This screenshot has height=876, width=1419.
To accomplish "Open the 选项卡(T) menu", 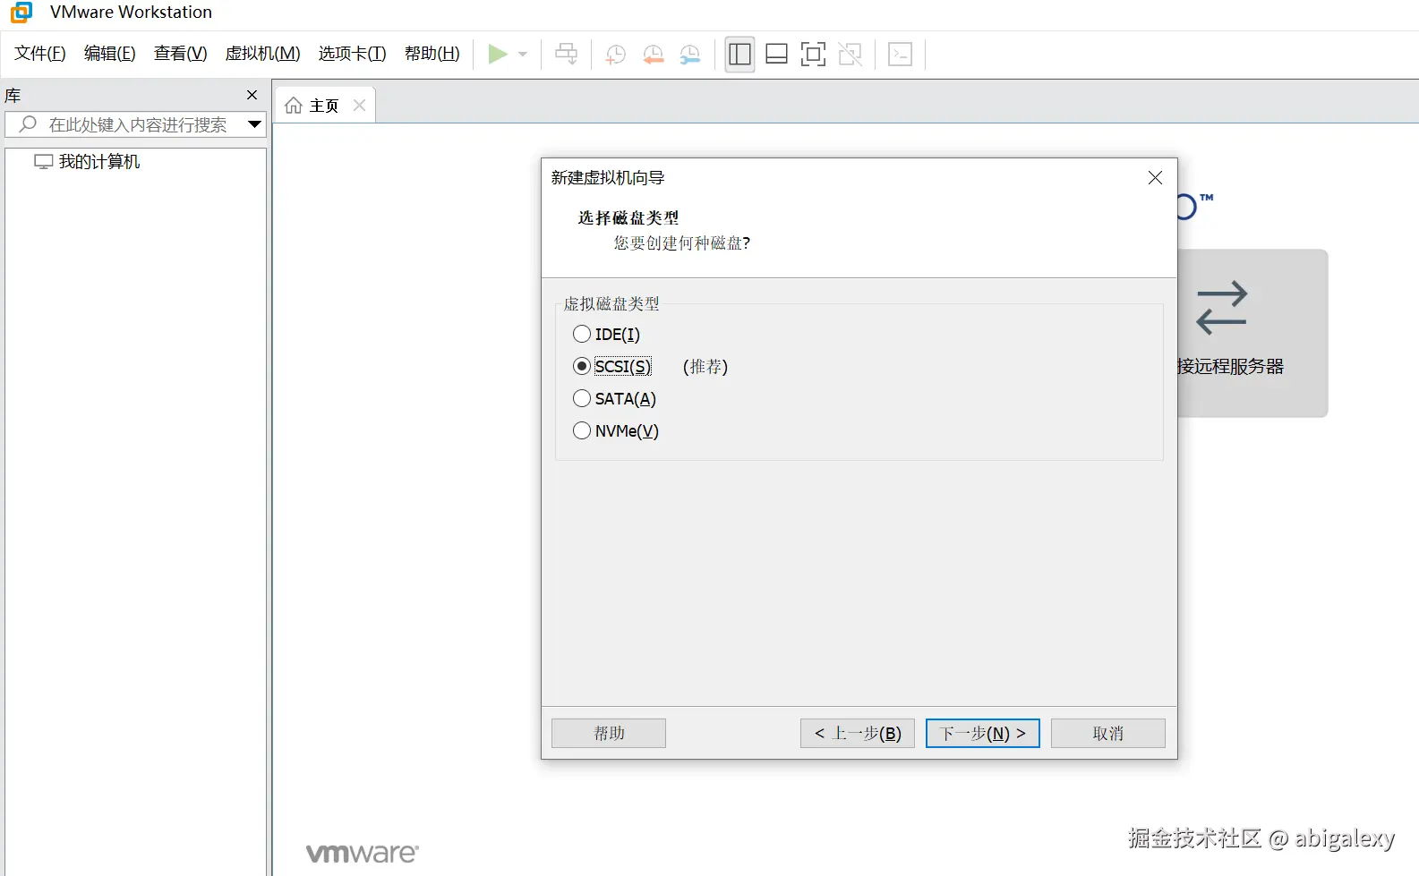I will (353, 54).
